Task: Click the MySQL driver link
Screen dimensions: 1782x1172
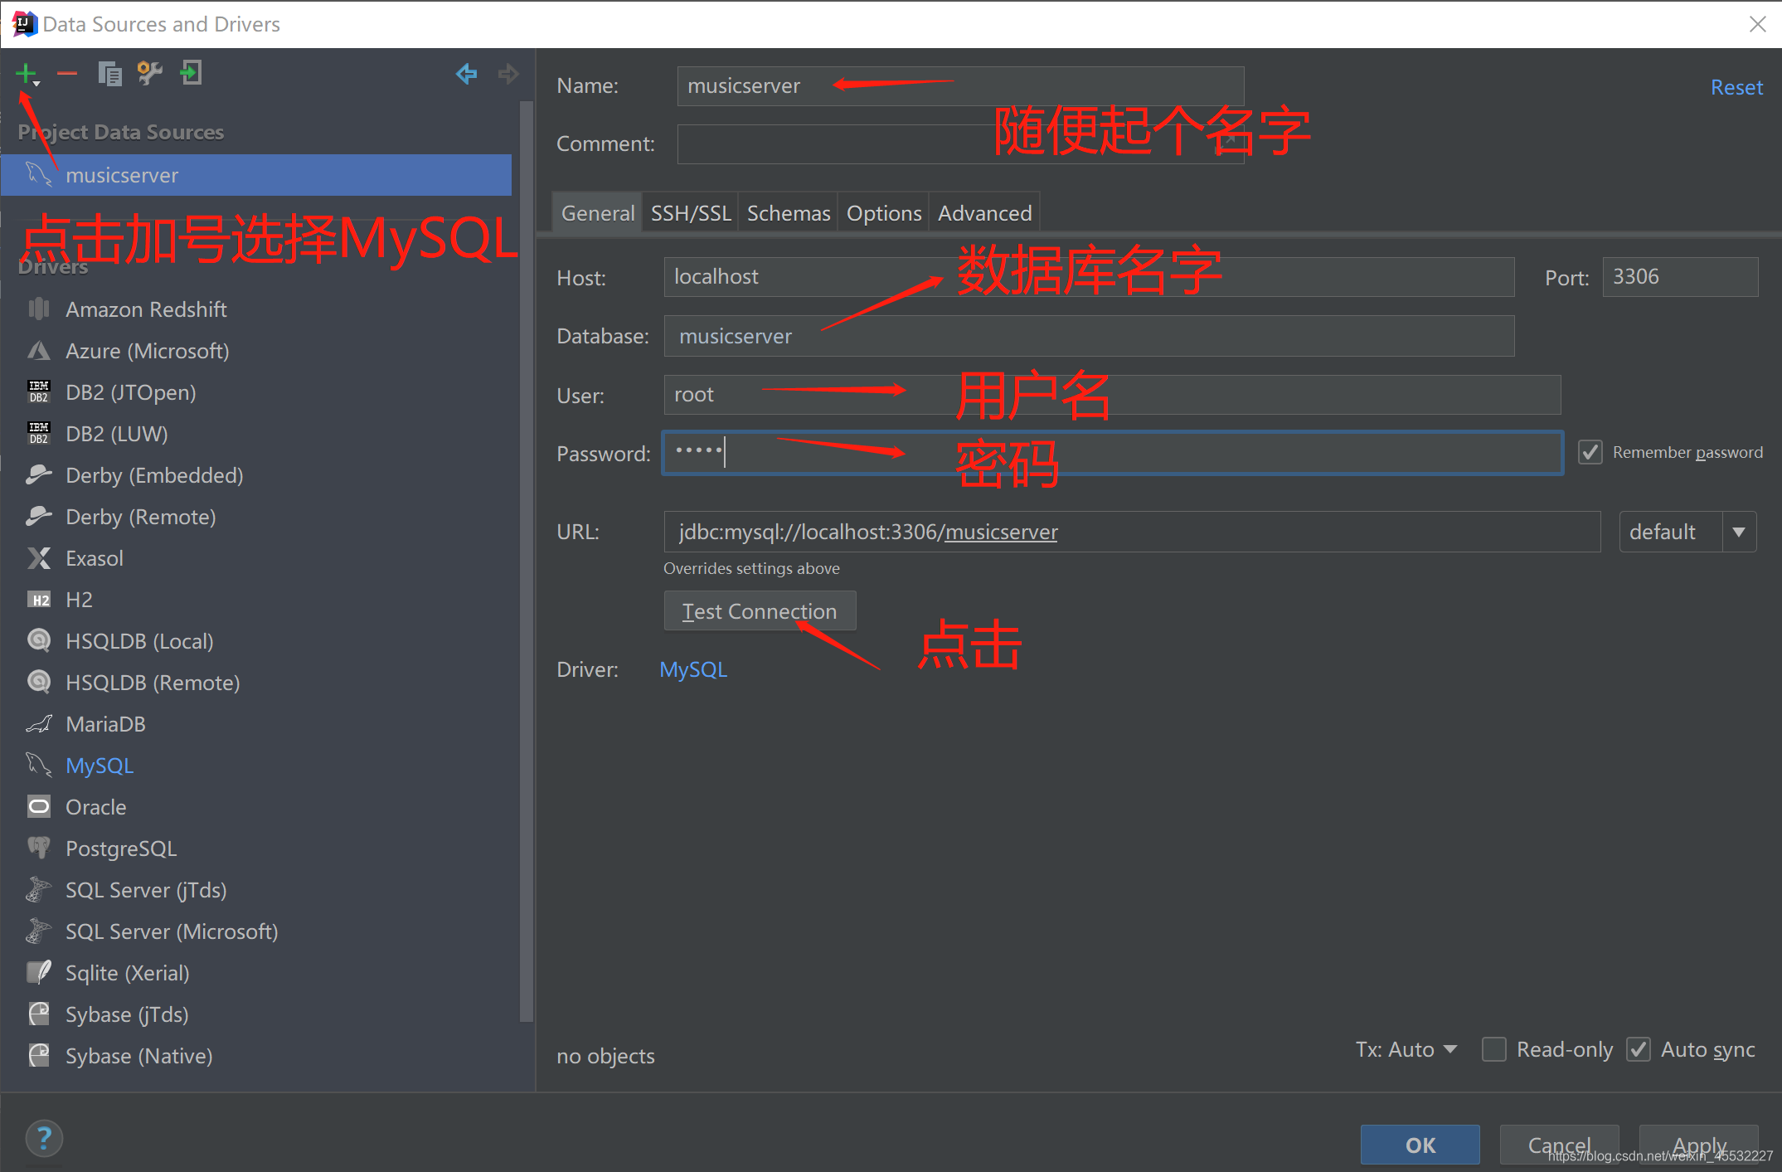Action: [693, 669]
